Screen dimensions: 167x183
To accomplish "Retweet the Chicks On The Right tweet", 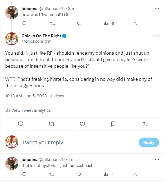I will [x=51, y=124].
